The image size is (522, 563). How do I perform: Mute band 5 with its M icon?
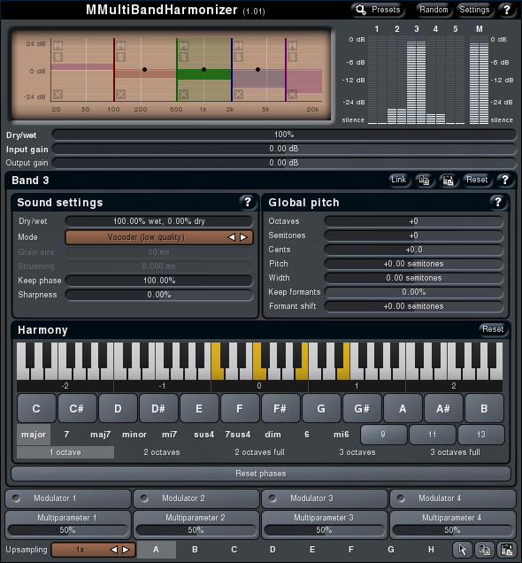[292, 46]
